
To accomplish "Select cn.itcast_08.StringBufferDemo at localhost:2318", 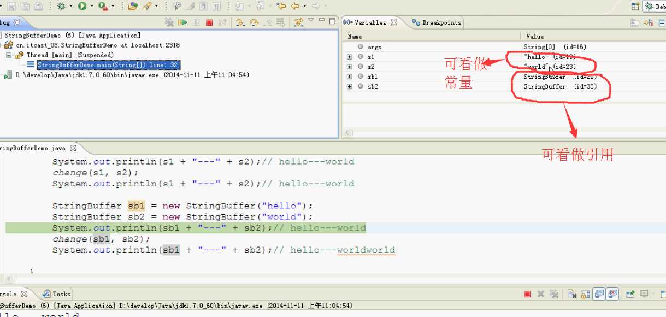I will tap(98, 45).
